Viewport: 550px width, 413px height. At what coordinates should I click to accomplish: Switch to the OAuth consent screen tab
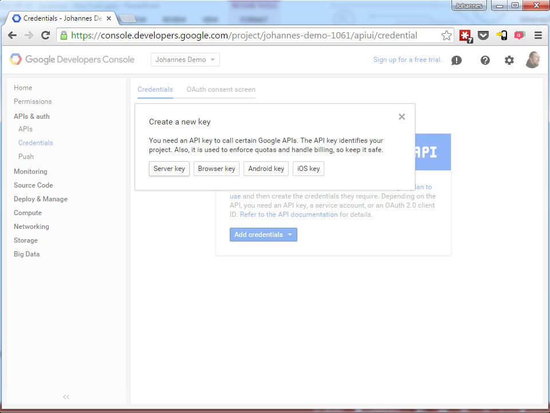[221, 89]
